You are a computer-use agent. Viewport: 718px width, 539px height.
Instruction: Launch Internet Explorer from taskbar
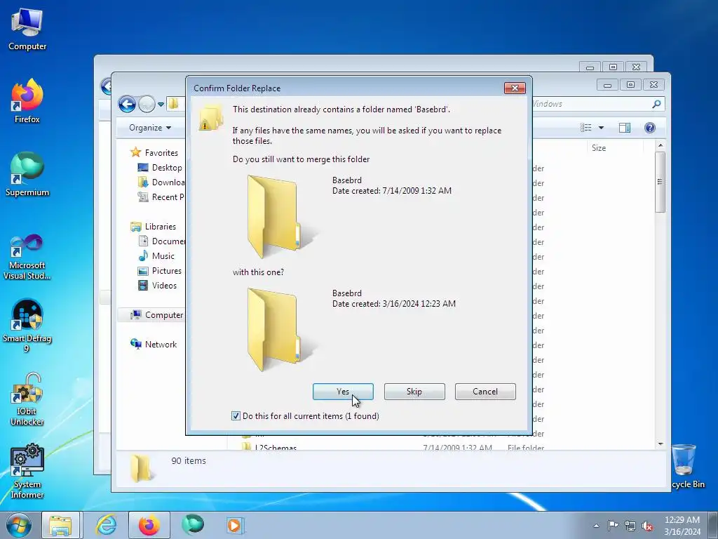pyautogui.click(x=107, y=525)
